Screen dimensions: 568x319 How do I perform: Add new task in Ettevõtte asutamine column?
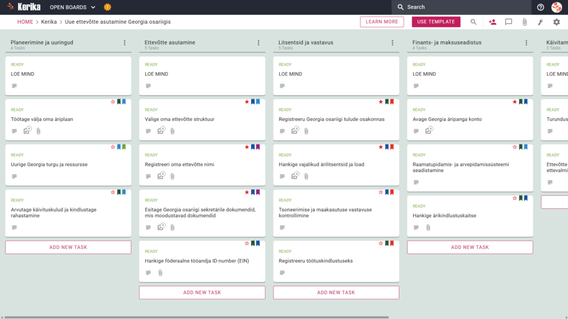(x=202, y=292)
